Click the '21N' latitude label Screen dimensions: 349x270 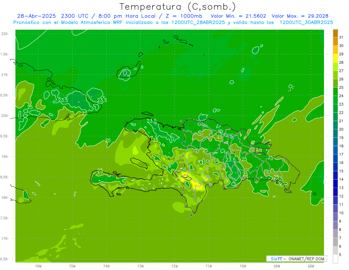point(4,75)
